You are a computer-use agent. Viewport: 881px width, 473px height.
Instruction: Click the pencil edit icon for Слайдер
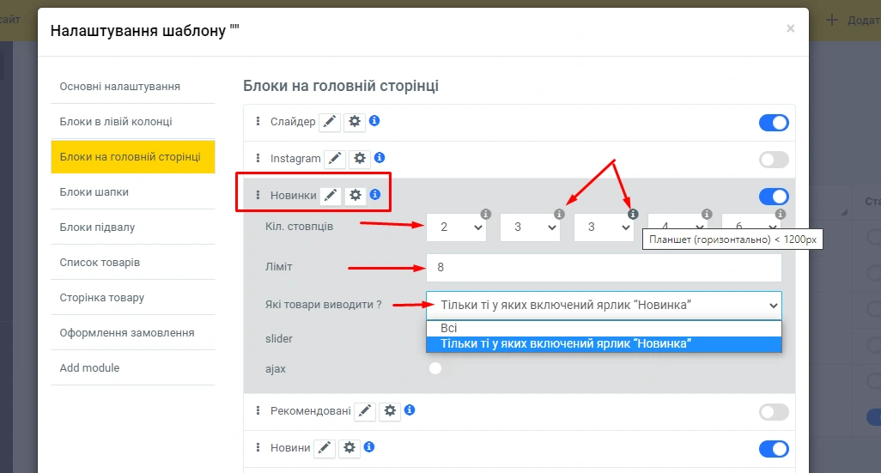coord(330,123)
